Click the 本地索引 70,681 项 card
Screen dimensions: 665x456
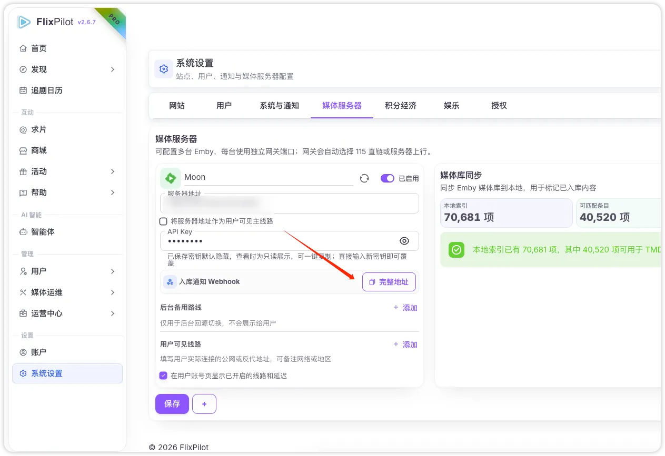point(507,212)
